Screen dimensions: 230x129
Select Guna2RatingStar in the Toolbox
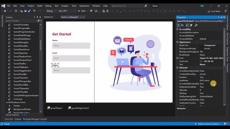point(21,42)
